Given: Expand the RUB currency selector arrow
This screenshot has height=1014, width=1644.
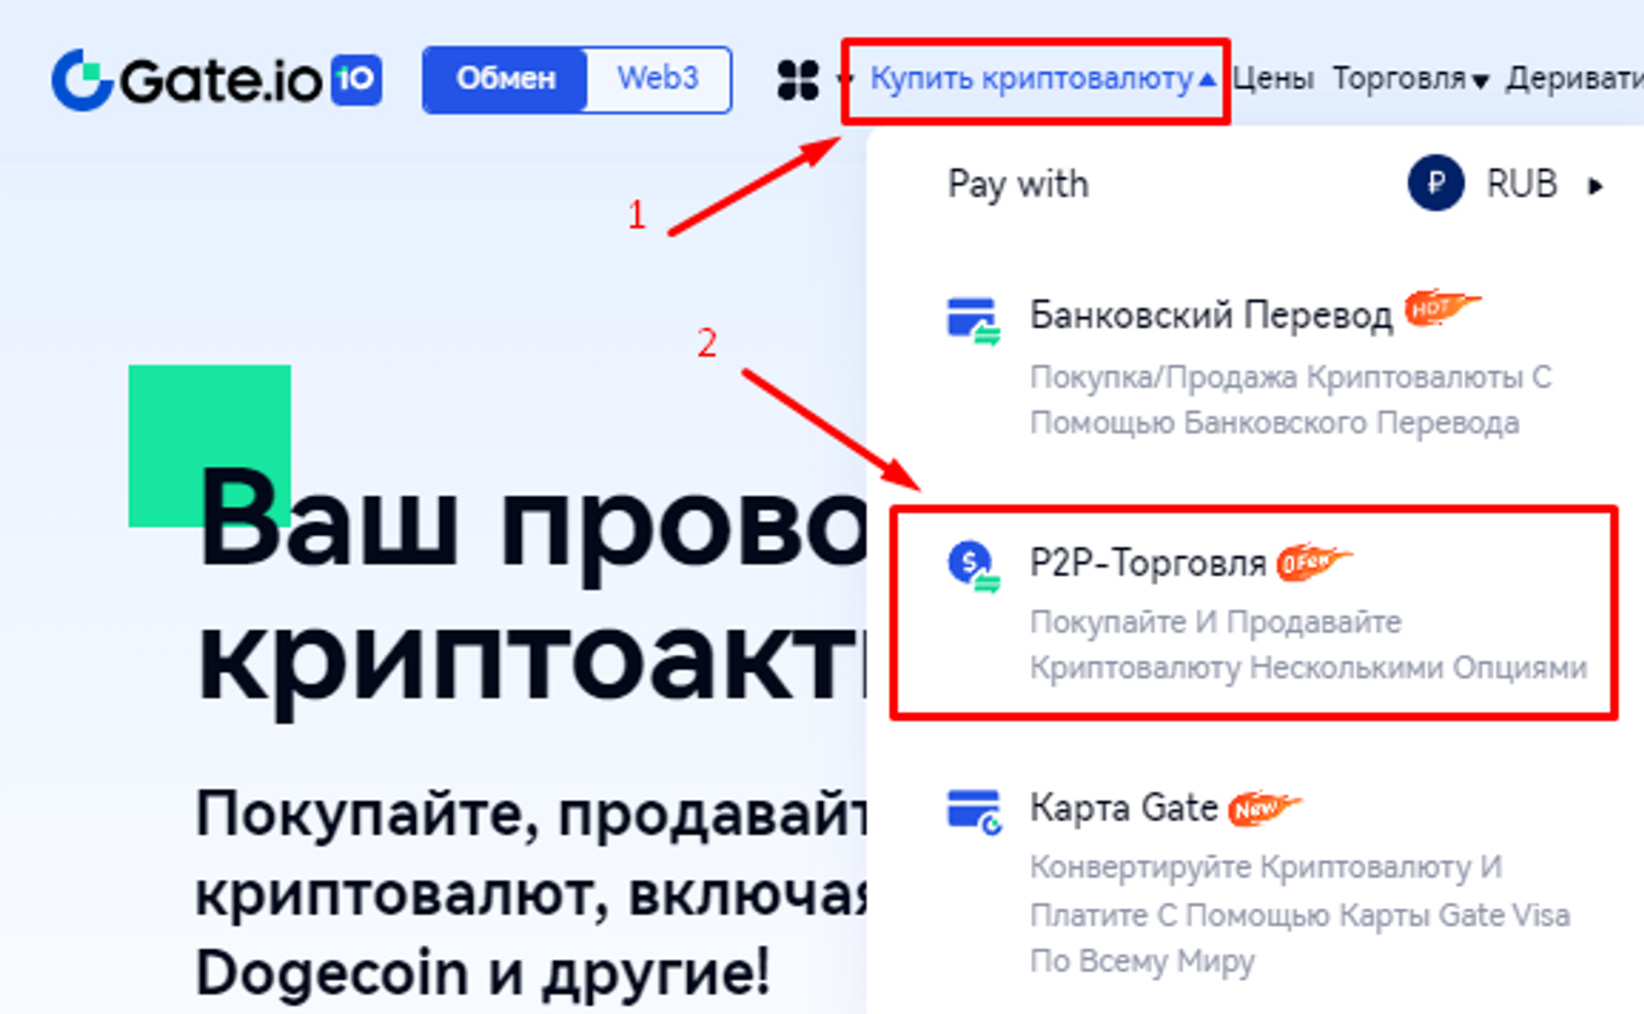Looking at the screenshot, I should (1596, 186).
